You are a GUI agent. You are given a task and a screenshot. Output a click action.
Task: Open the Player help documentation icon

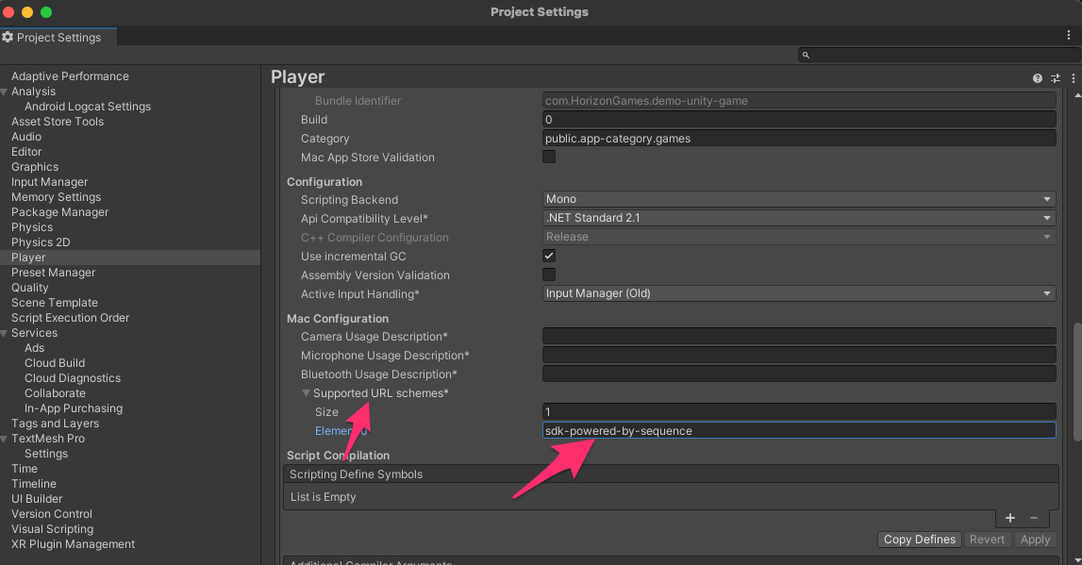pyautogui.click(x=1038, y=78)
